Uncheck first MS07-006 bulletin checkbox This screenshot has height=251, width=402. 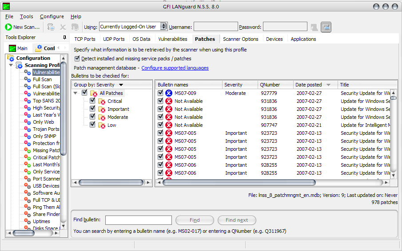160,165
